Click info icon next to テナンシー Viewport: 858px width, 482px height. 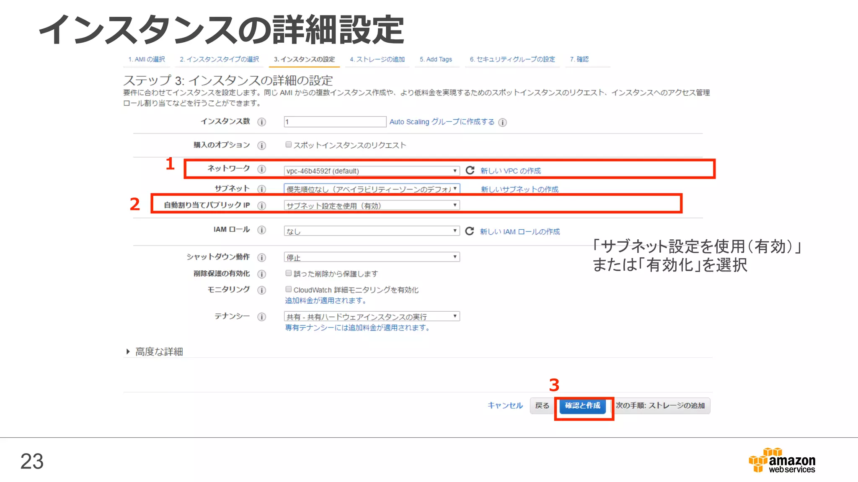click(x=262, y=317)
